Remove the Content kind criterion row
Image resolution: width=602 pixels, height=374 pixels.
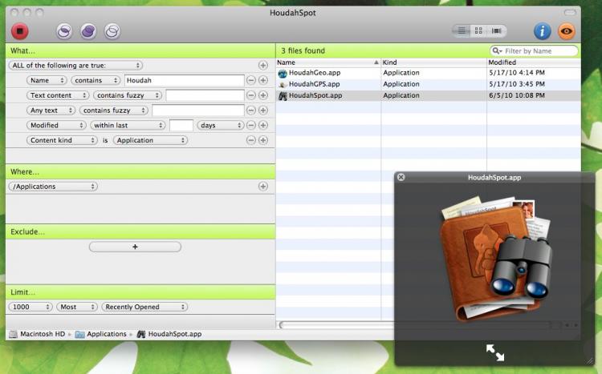point(251,140)
